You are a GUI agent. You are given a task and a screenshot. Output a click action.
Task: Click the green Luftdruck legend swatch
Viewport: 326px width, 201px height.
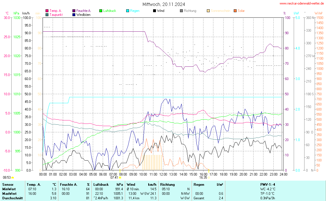pyautogui.click(x=101, y=11)
